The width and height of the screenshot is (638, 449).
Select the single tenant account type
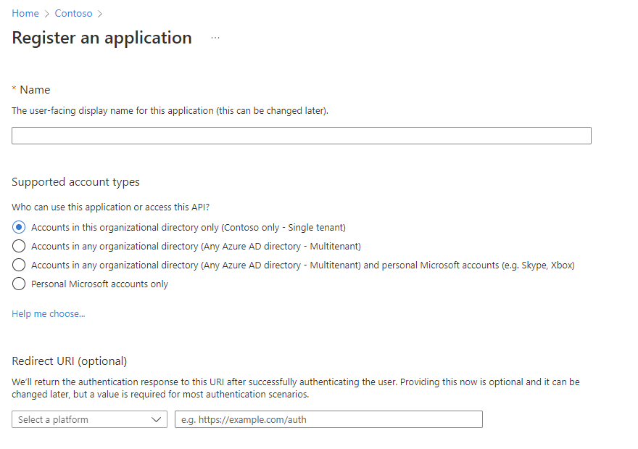pos(17,227)
